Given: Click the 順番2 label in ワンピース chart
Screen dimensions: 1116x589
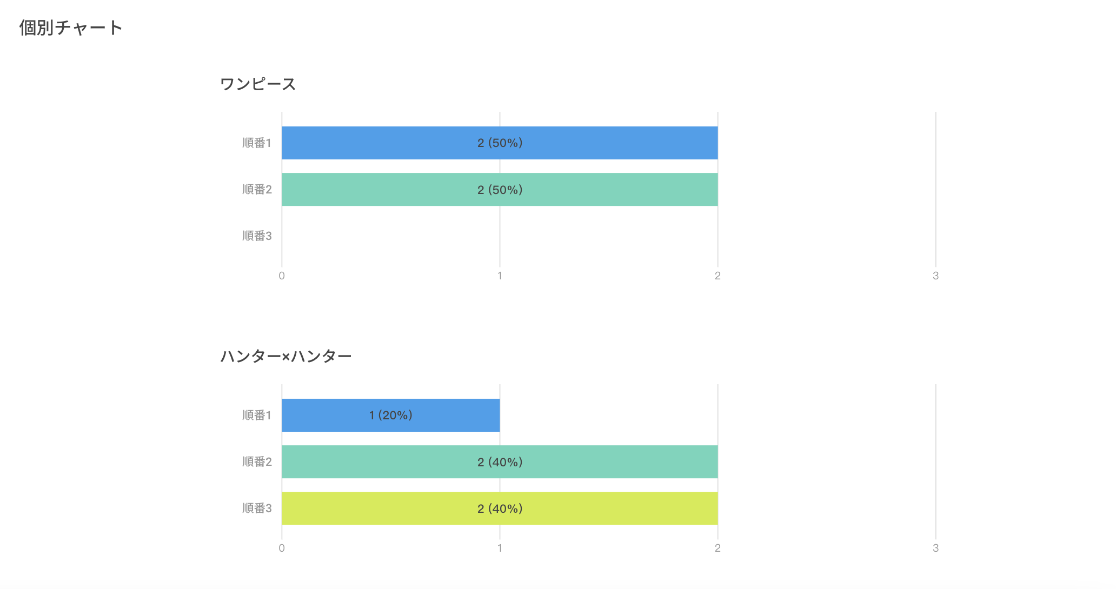Looking at the screenshot, I should pyautogui.click(x=257, y=190).
